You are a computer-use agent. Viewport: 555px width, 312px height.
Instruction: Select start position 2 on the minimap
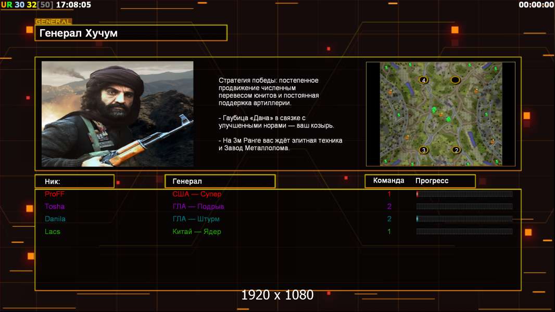[456, 150]
